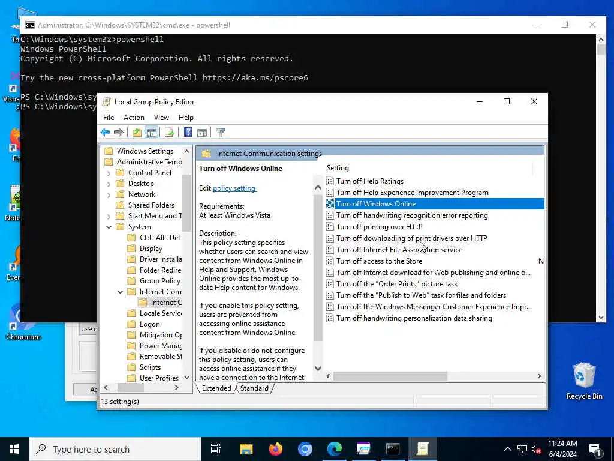Image resolution: width=614 pixels, height=461 pixels.
Task: Select Turn off Help Experience Improvement Program
Action: click(413, 193)
